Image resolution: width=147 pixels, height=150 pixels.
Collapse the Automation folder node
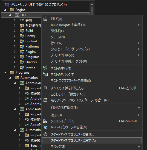click(10, 78)
